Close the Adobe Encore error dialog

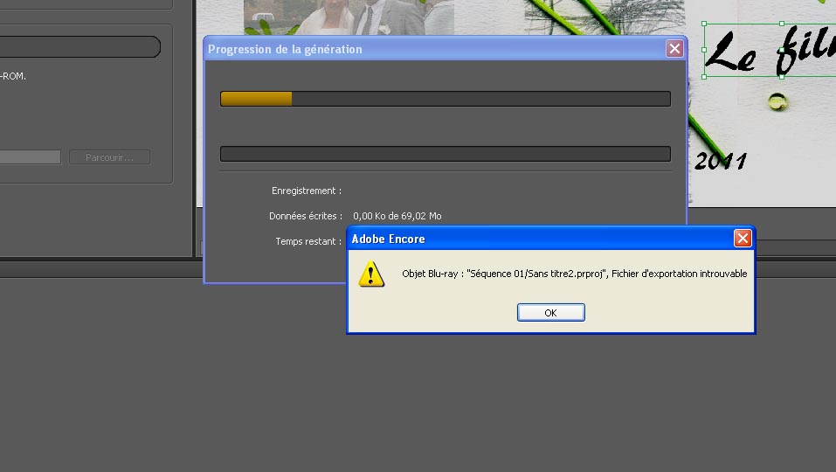[743, 238]
